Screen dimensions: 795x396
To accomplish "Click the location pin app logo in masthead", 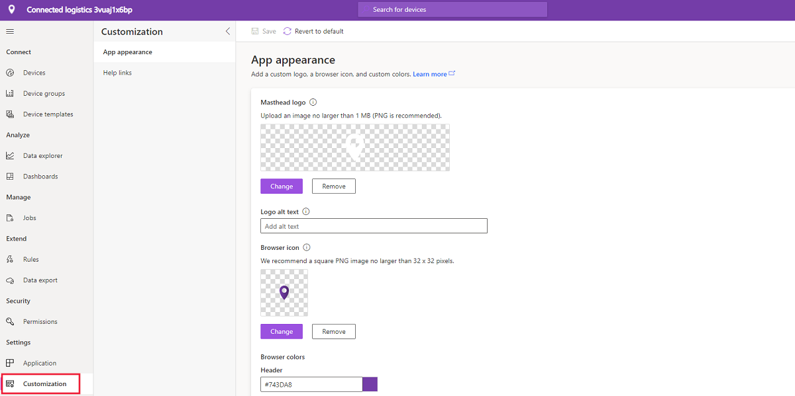I will [x=11, y=10].
